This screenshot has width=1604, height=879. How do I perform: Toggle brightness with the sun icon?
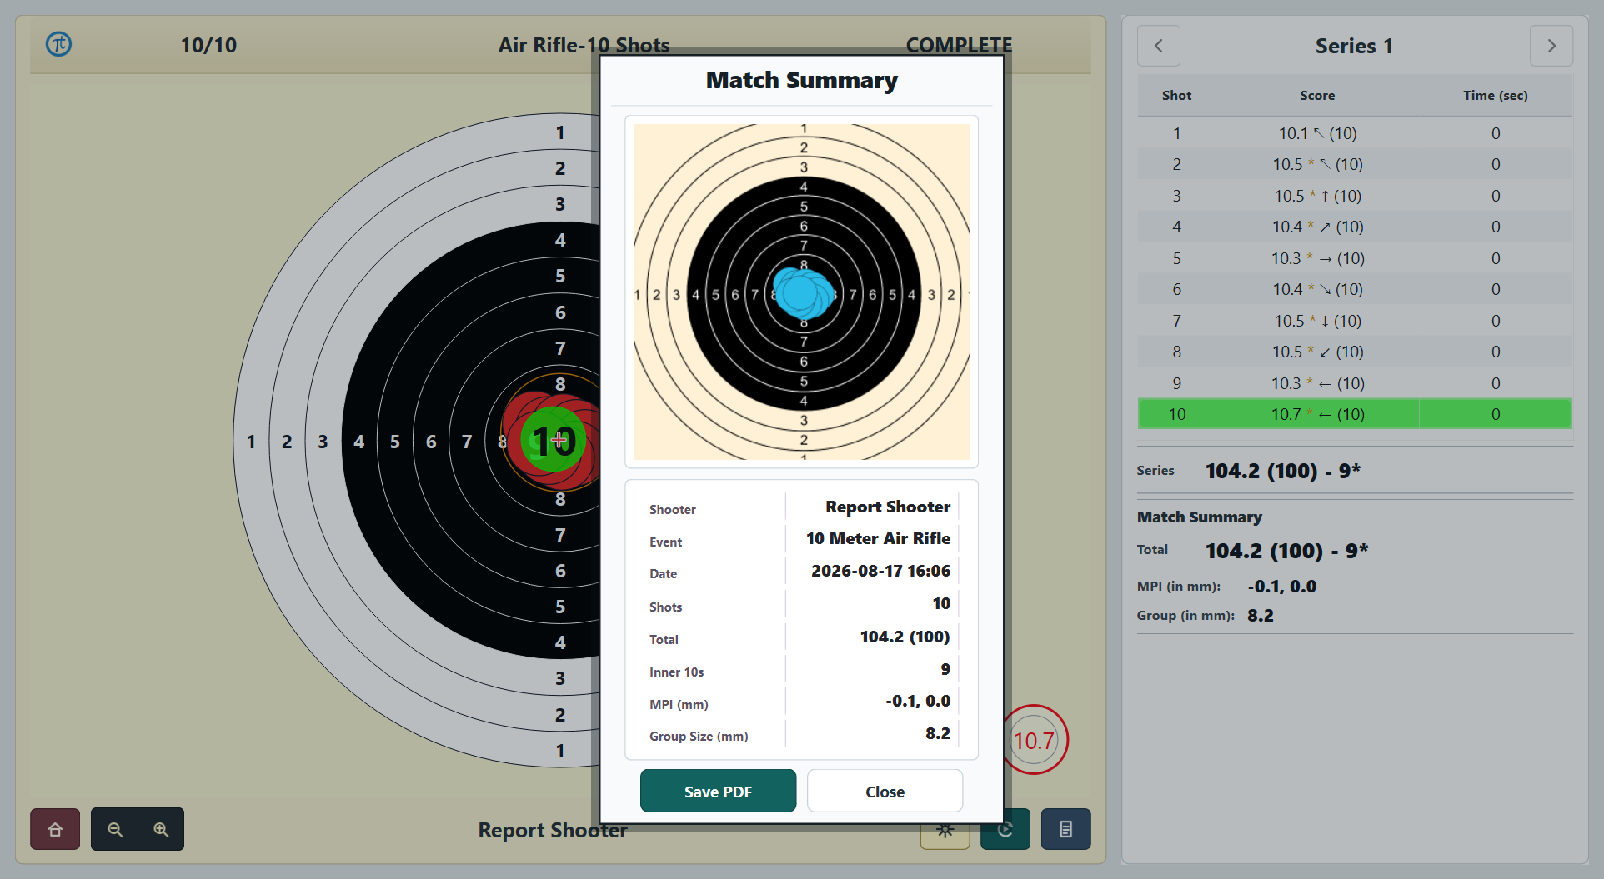(x=945, y=829)
